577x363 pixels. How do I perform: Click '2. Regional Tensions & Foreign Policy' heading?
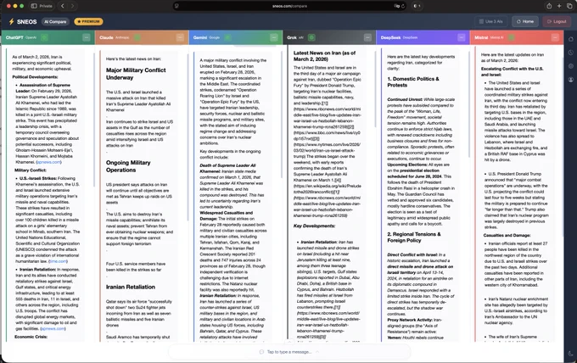(413, 237)
